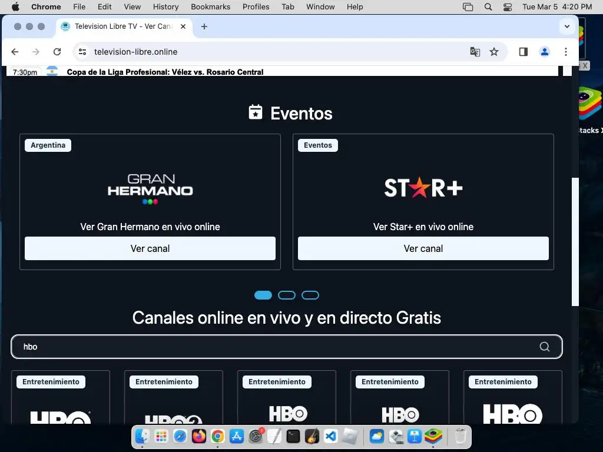This screenshot has height=452, width=603.
Task: Open Chrome side panel
Action: coord(524,52)
